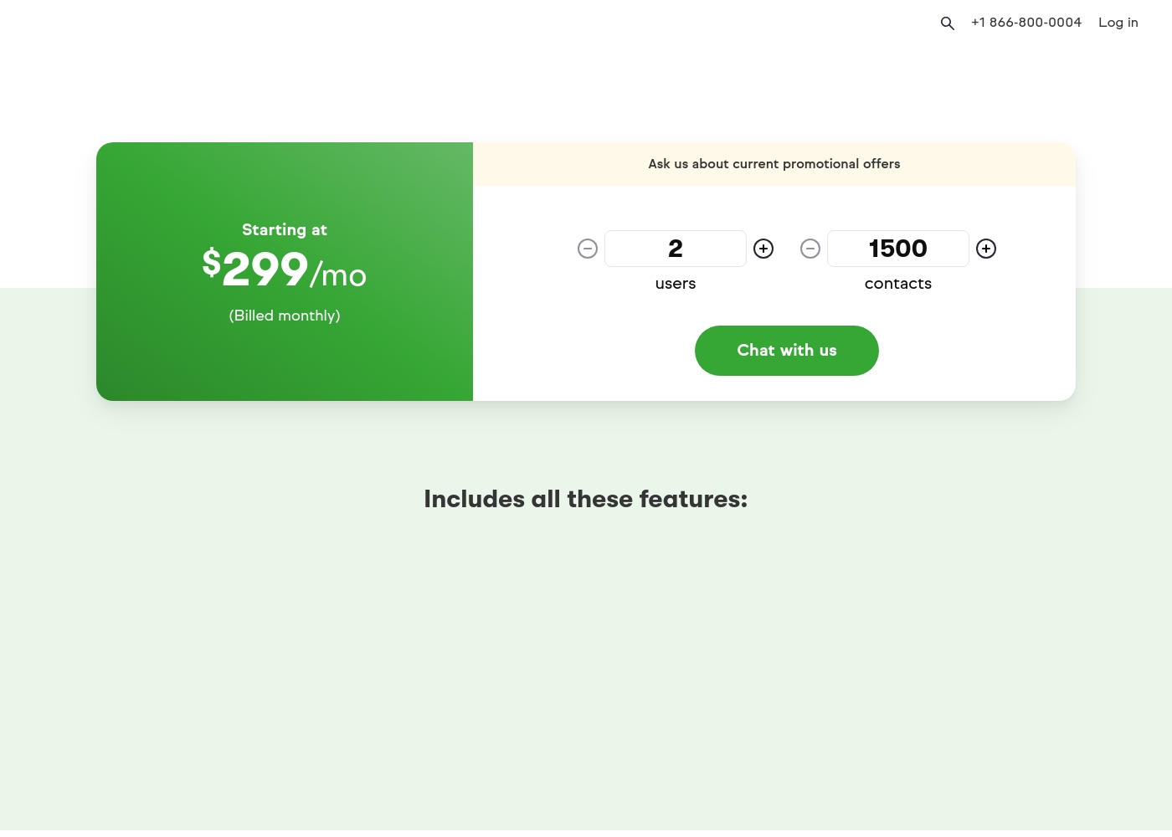Click the promotional offers banner text
Image resolution: width=1172 pixels, height=837 pixels.
(774, 164)
